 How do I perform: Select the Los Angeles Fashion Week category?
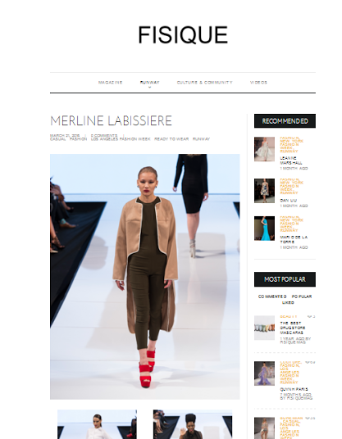121,139
